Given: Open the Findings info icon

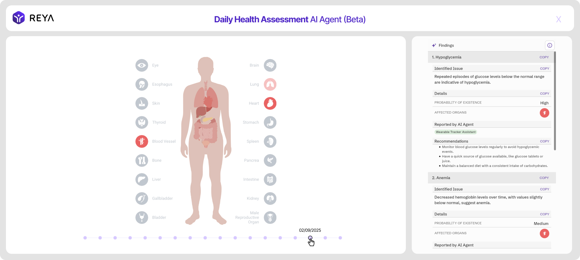Looking at the screenshot, I should pyautogui.click(x=549, y=45).
